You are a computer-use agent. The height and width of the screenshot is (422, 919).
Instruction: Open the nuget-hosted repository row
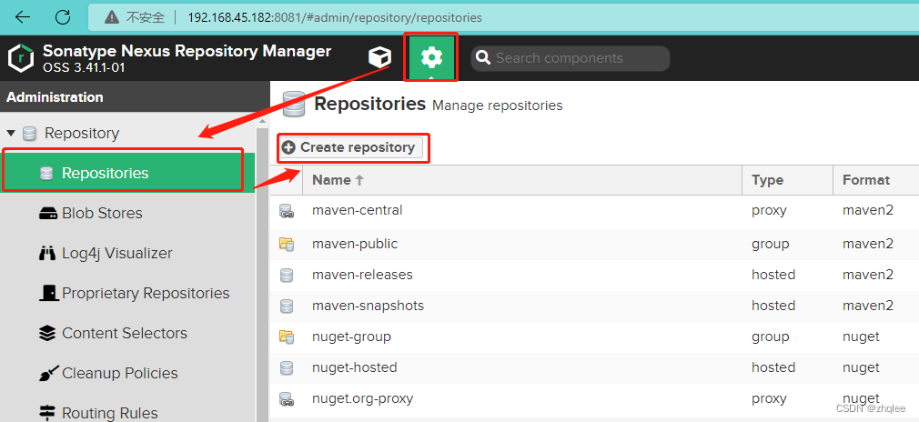594,368
